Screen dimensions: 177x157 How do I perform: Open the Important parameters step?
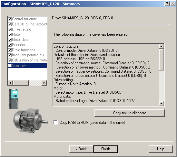pyautogui.click(x=28, y=55)
